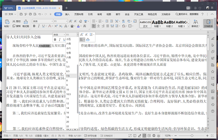Toggle right alignment in the ribbon

(103, 26)
